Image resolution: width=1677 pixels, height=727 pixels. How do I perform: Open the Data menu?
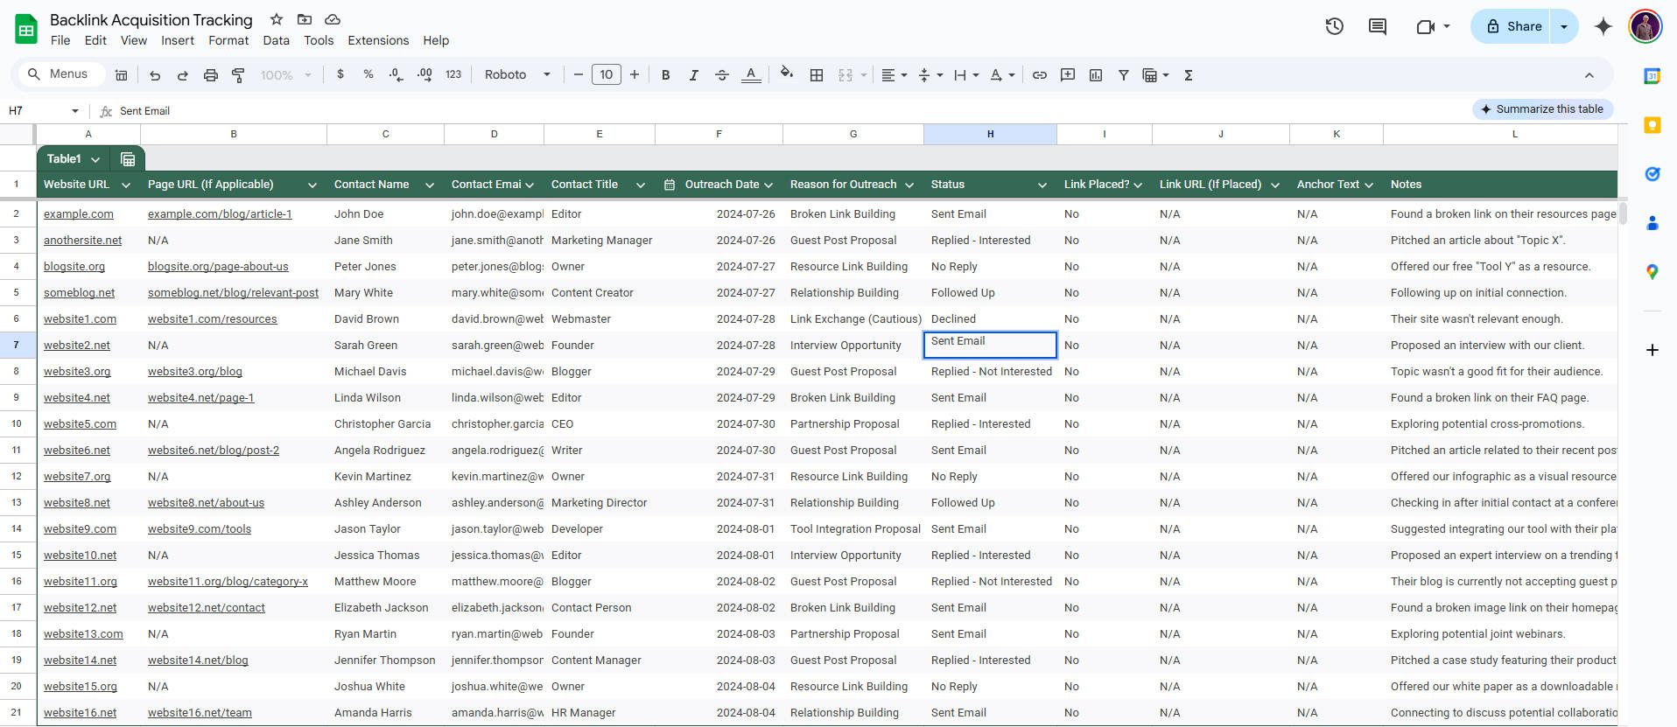point(276,40)
